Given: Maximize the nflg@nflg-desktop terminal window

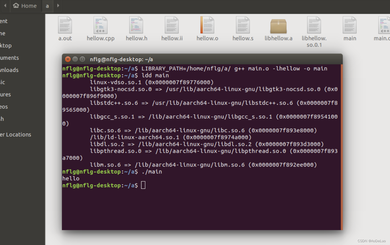Looking at the screenshot, I should [x=82, y=59].
